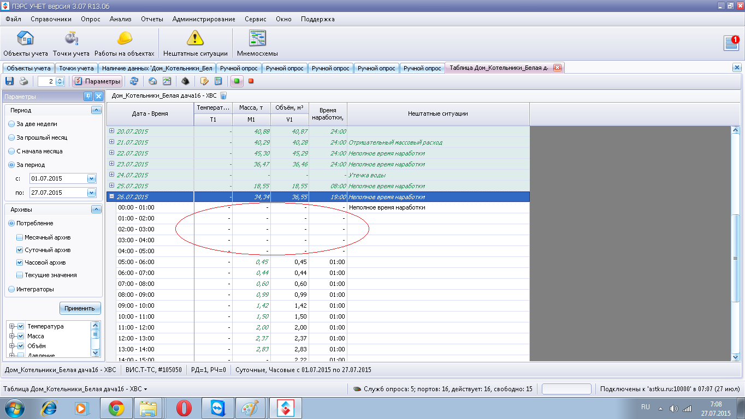Open the Опрос menu
745x419 pixels.
point(91,19)
